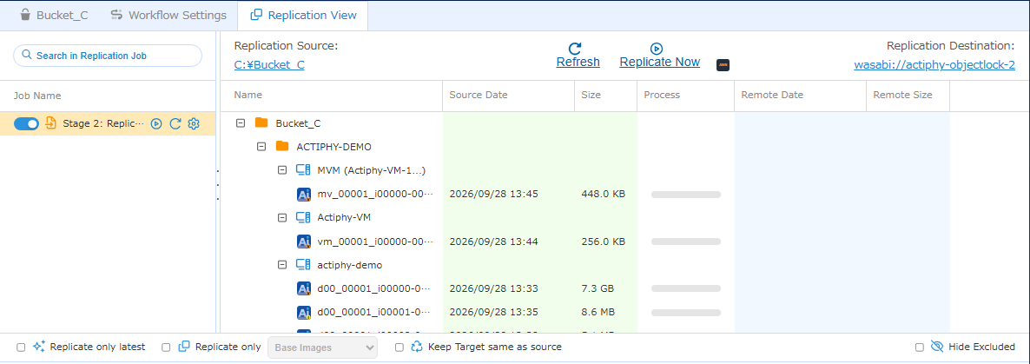The image size is (1030, 364).
Task: Open the Stage 2 job settings gear
Action: point(194,123)
